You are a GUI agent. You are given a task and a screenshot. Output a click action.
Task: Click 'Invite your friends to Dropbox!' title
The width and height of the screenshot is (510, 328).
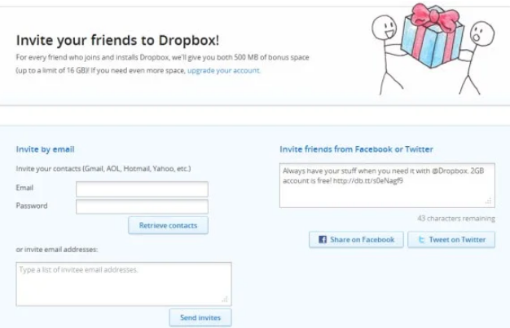tap(117, 40)
